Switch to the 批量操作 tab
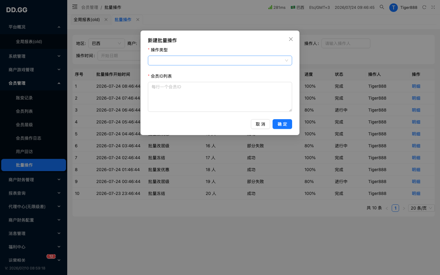 123,20
